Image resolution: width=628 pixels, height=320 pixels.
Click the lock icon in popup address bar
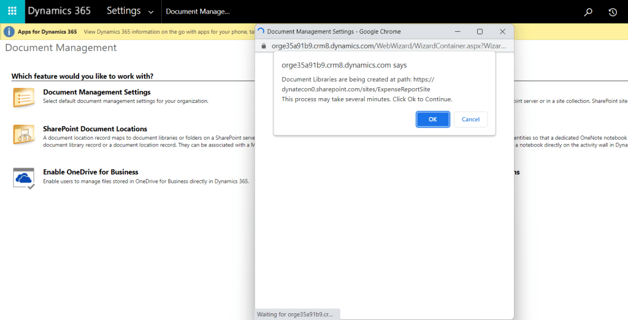point(264,45)
